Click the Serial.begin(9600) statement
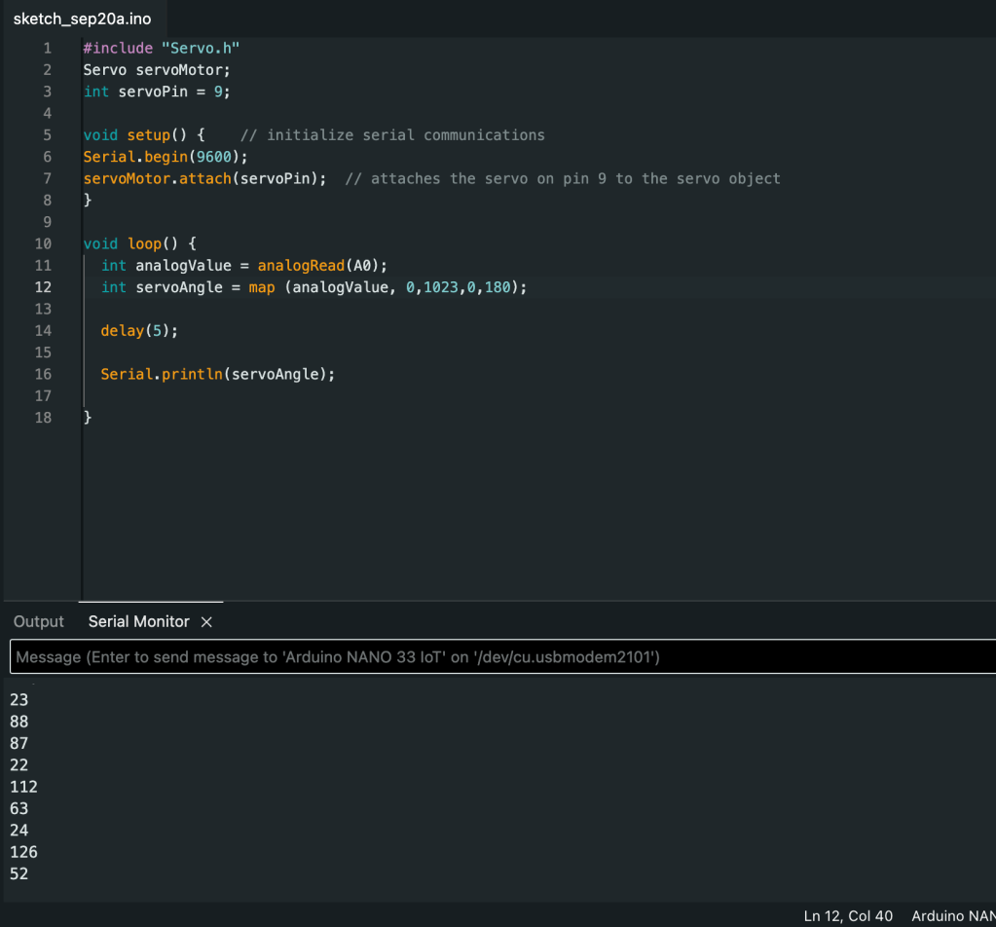Viewport: 996px width, 927px height. click(166, 157)
